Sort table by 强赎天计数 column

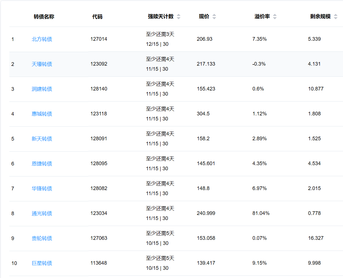pyautogui.click(x=178, y=17)
